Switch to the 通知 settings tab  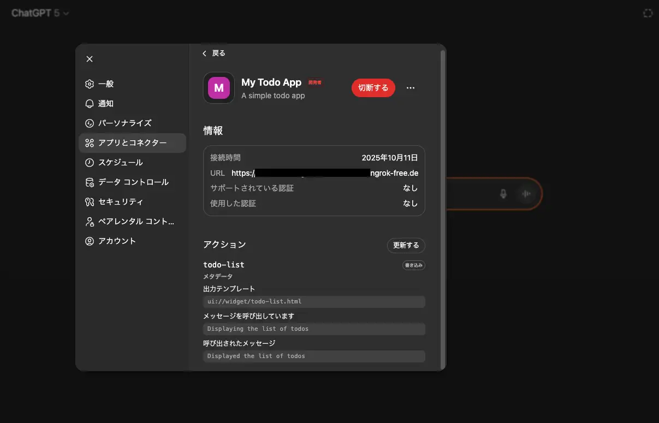(132, 104)
